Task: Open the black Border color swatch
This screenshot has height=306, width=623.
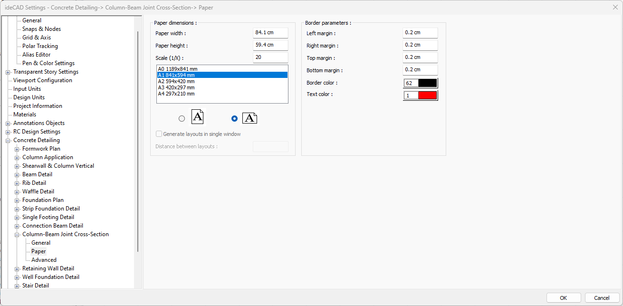Action: [427, 83]
